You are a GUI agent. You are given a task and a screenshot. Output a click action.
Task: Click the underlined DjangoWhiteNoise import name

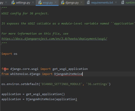(68, 74)
